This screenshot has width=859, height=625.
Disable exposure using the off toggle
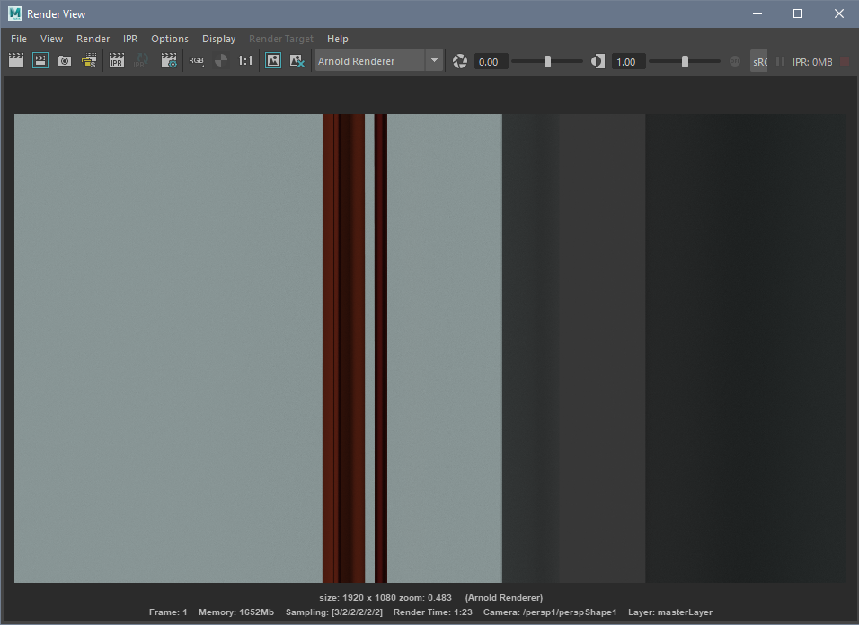click(734, 61)
